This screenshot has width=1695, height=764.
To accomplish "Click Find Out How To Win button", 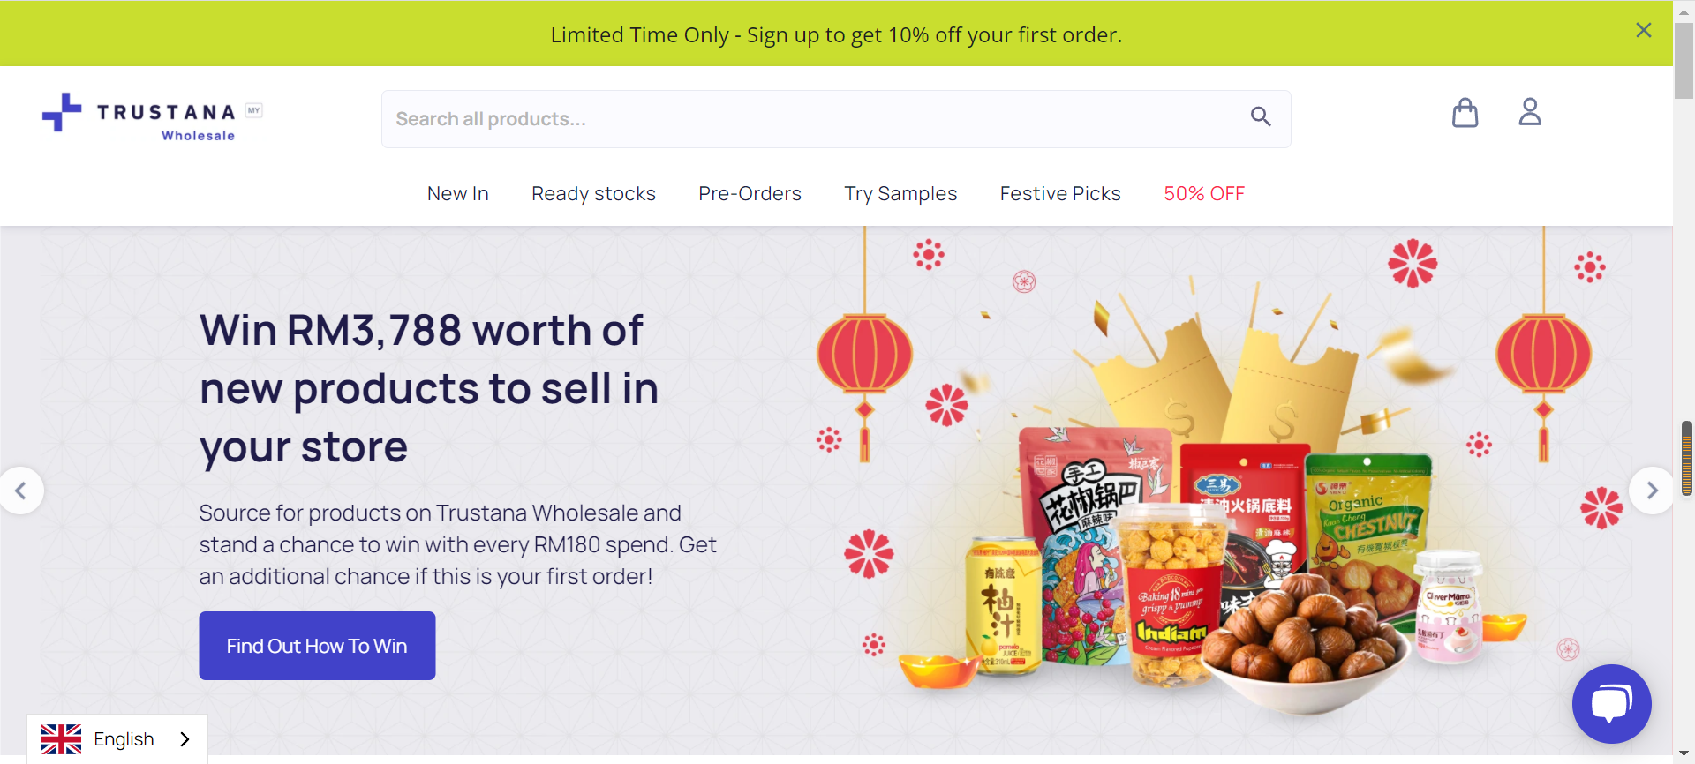I will 317,646.
